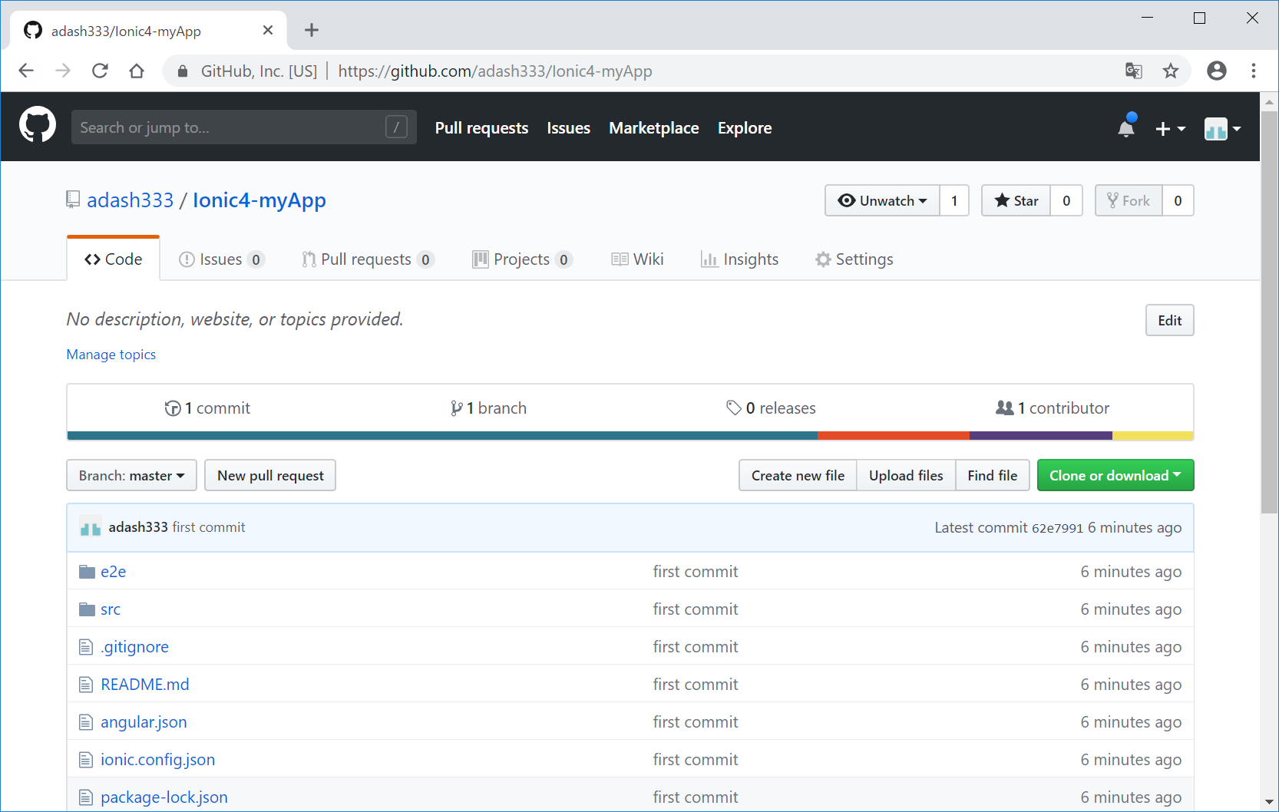Click the Manage topics link

pos(111,355)
